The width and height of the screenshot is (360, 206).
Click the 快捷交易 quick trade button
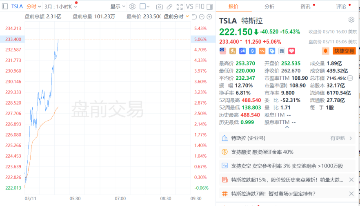coord(344,51)
